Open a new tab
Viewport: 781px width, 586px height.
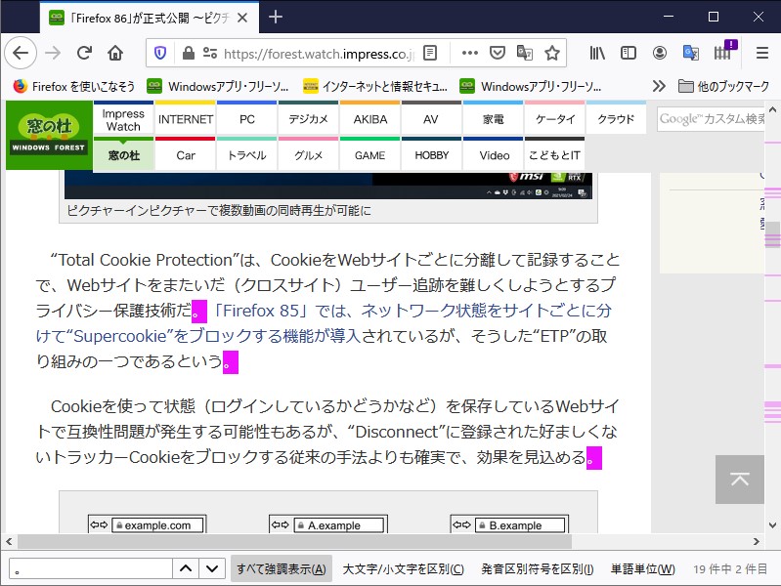coord(276,18)
